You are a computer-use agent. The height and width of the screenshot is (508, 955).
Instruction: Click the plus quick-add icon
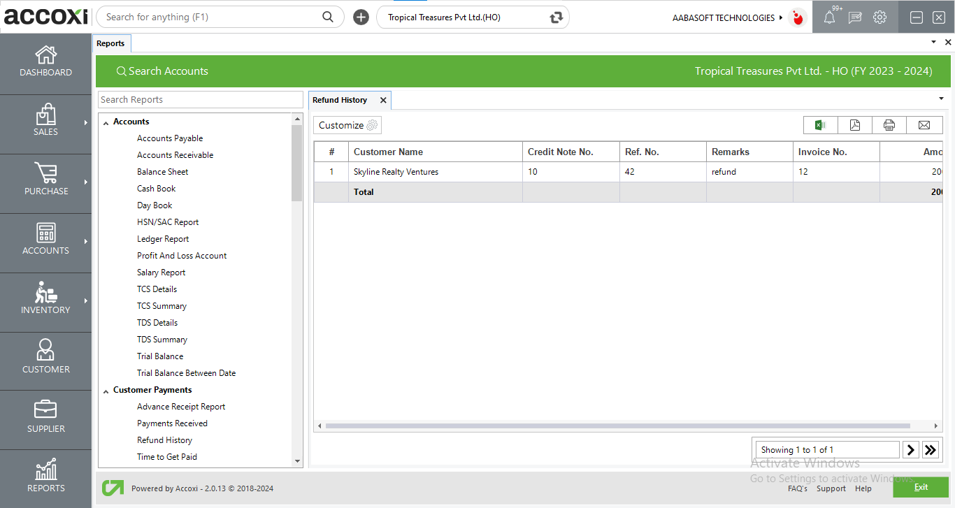[x=361, y=17]
